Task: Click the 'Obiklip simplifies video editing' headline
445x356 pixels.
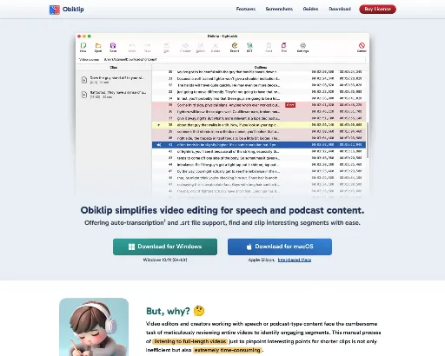Action: (222, 210)
